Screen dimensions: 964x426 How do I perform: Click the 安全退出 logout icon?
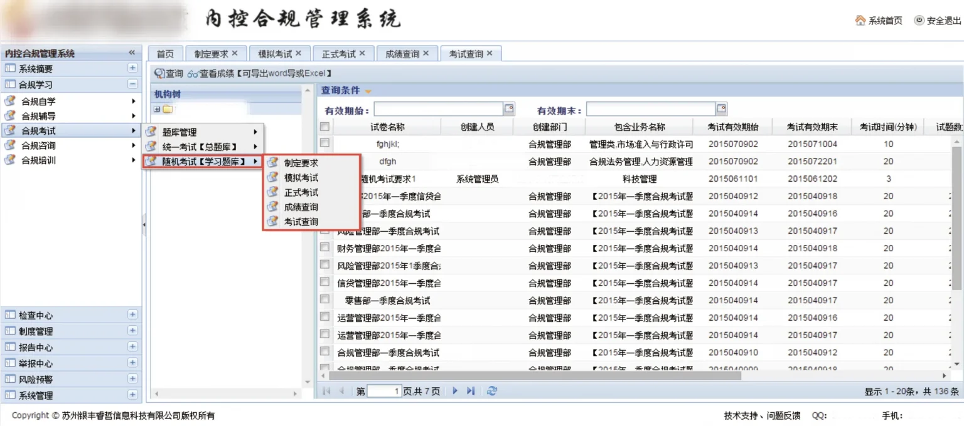click(x=919, y=21)
